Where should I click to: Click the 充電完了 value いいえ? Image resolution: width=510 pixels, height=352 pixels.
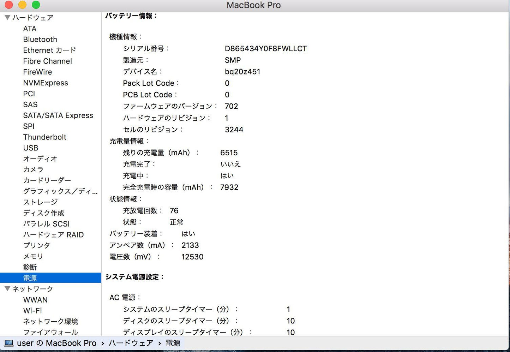pos(230,164)
